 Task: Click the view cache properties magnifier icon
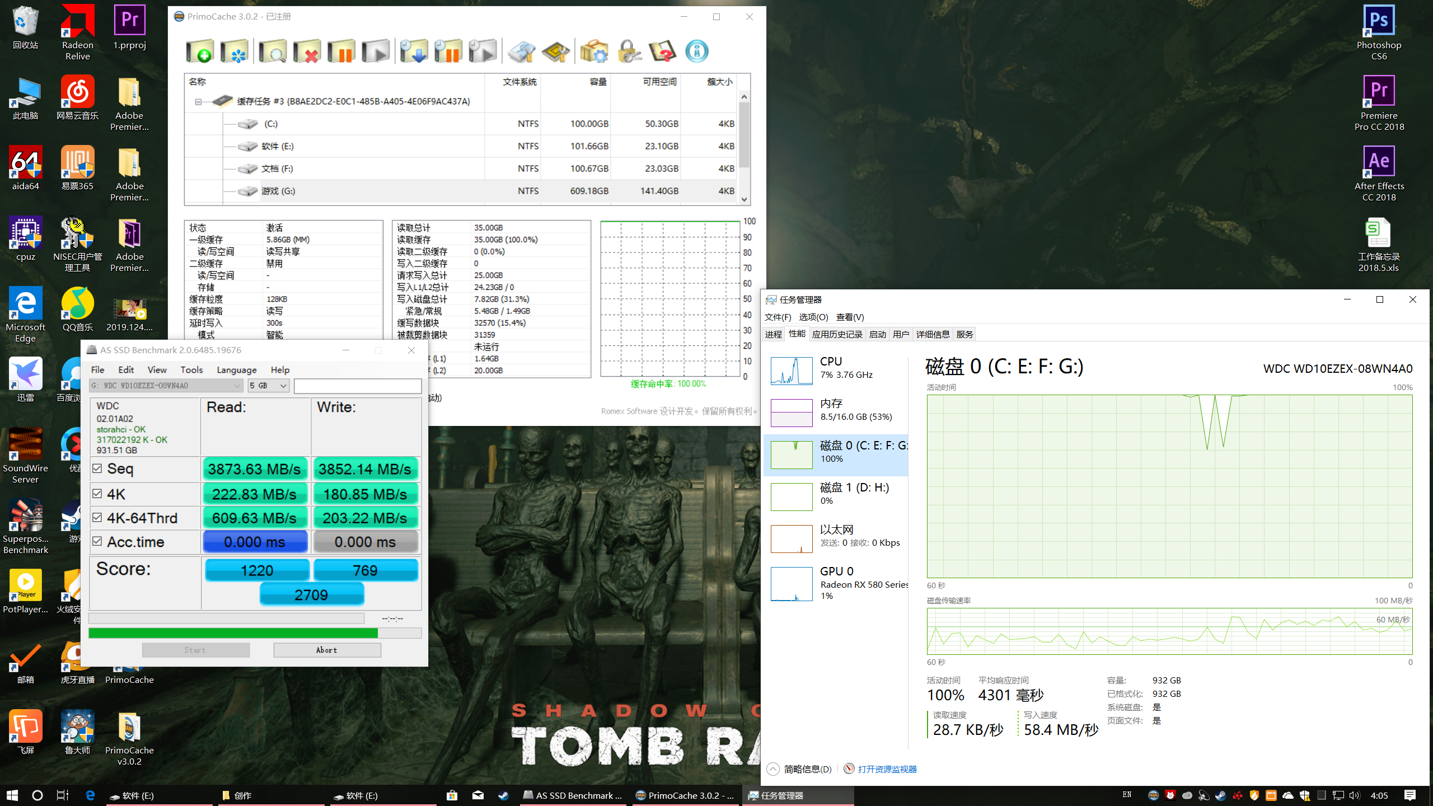click(x=273, y=51)
